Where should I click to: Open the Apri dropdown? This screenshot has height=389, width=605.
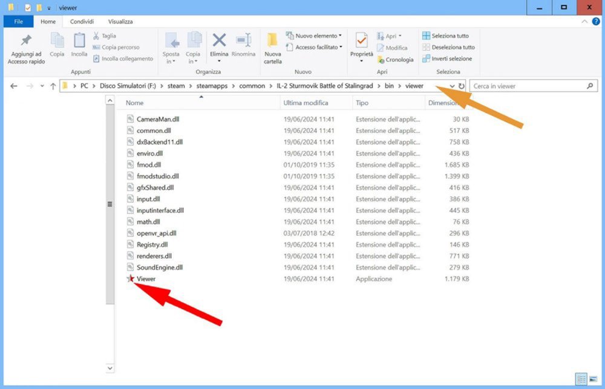389,36
